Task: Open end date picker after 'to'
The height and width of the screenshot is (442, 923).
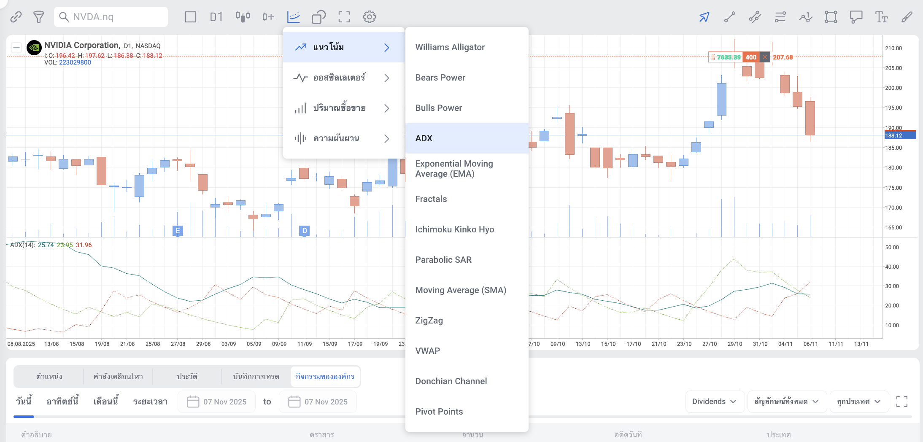Action: click(x=318, y=402)
